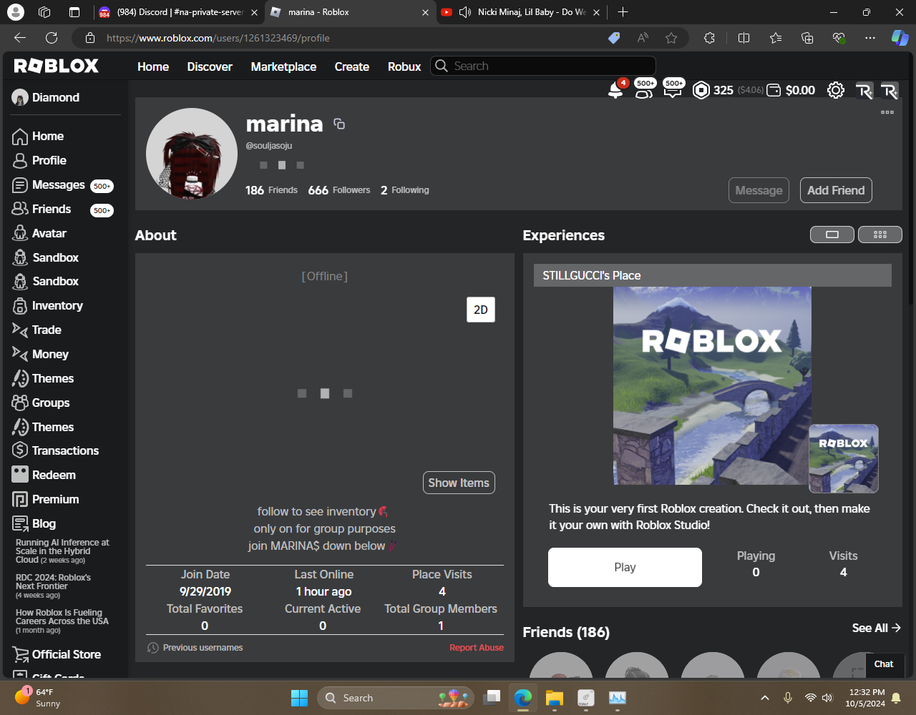This screenshot has height=715, width=916.
Task: Click the Robux balance icon showing 325
Action: [x=701, y=90]
